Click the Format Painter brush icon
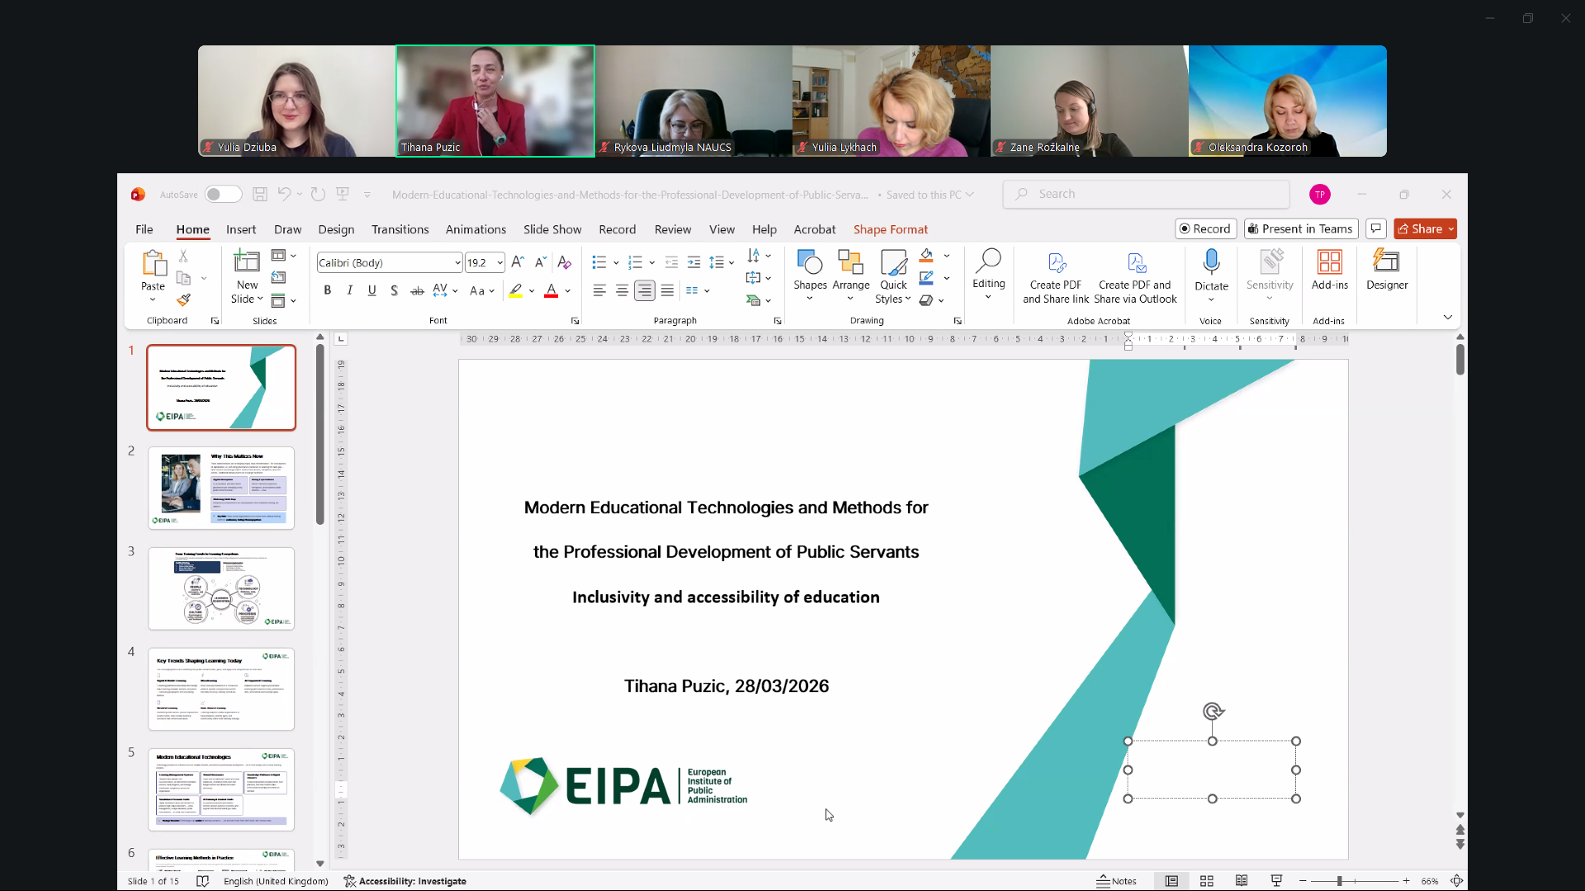This screenshot has height=891, width=1585. point(183,300)
